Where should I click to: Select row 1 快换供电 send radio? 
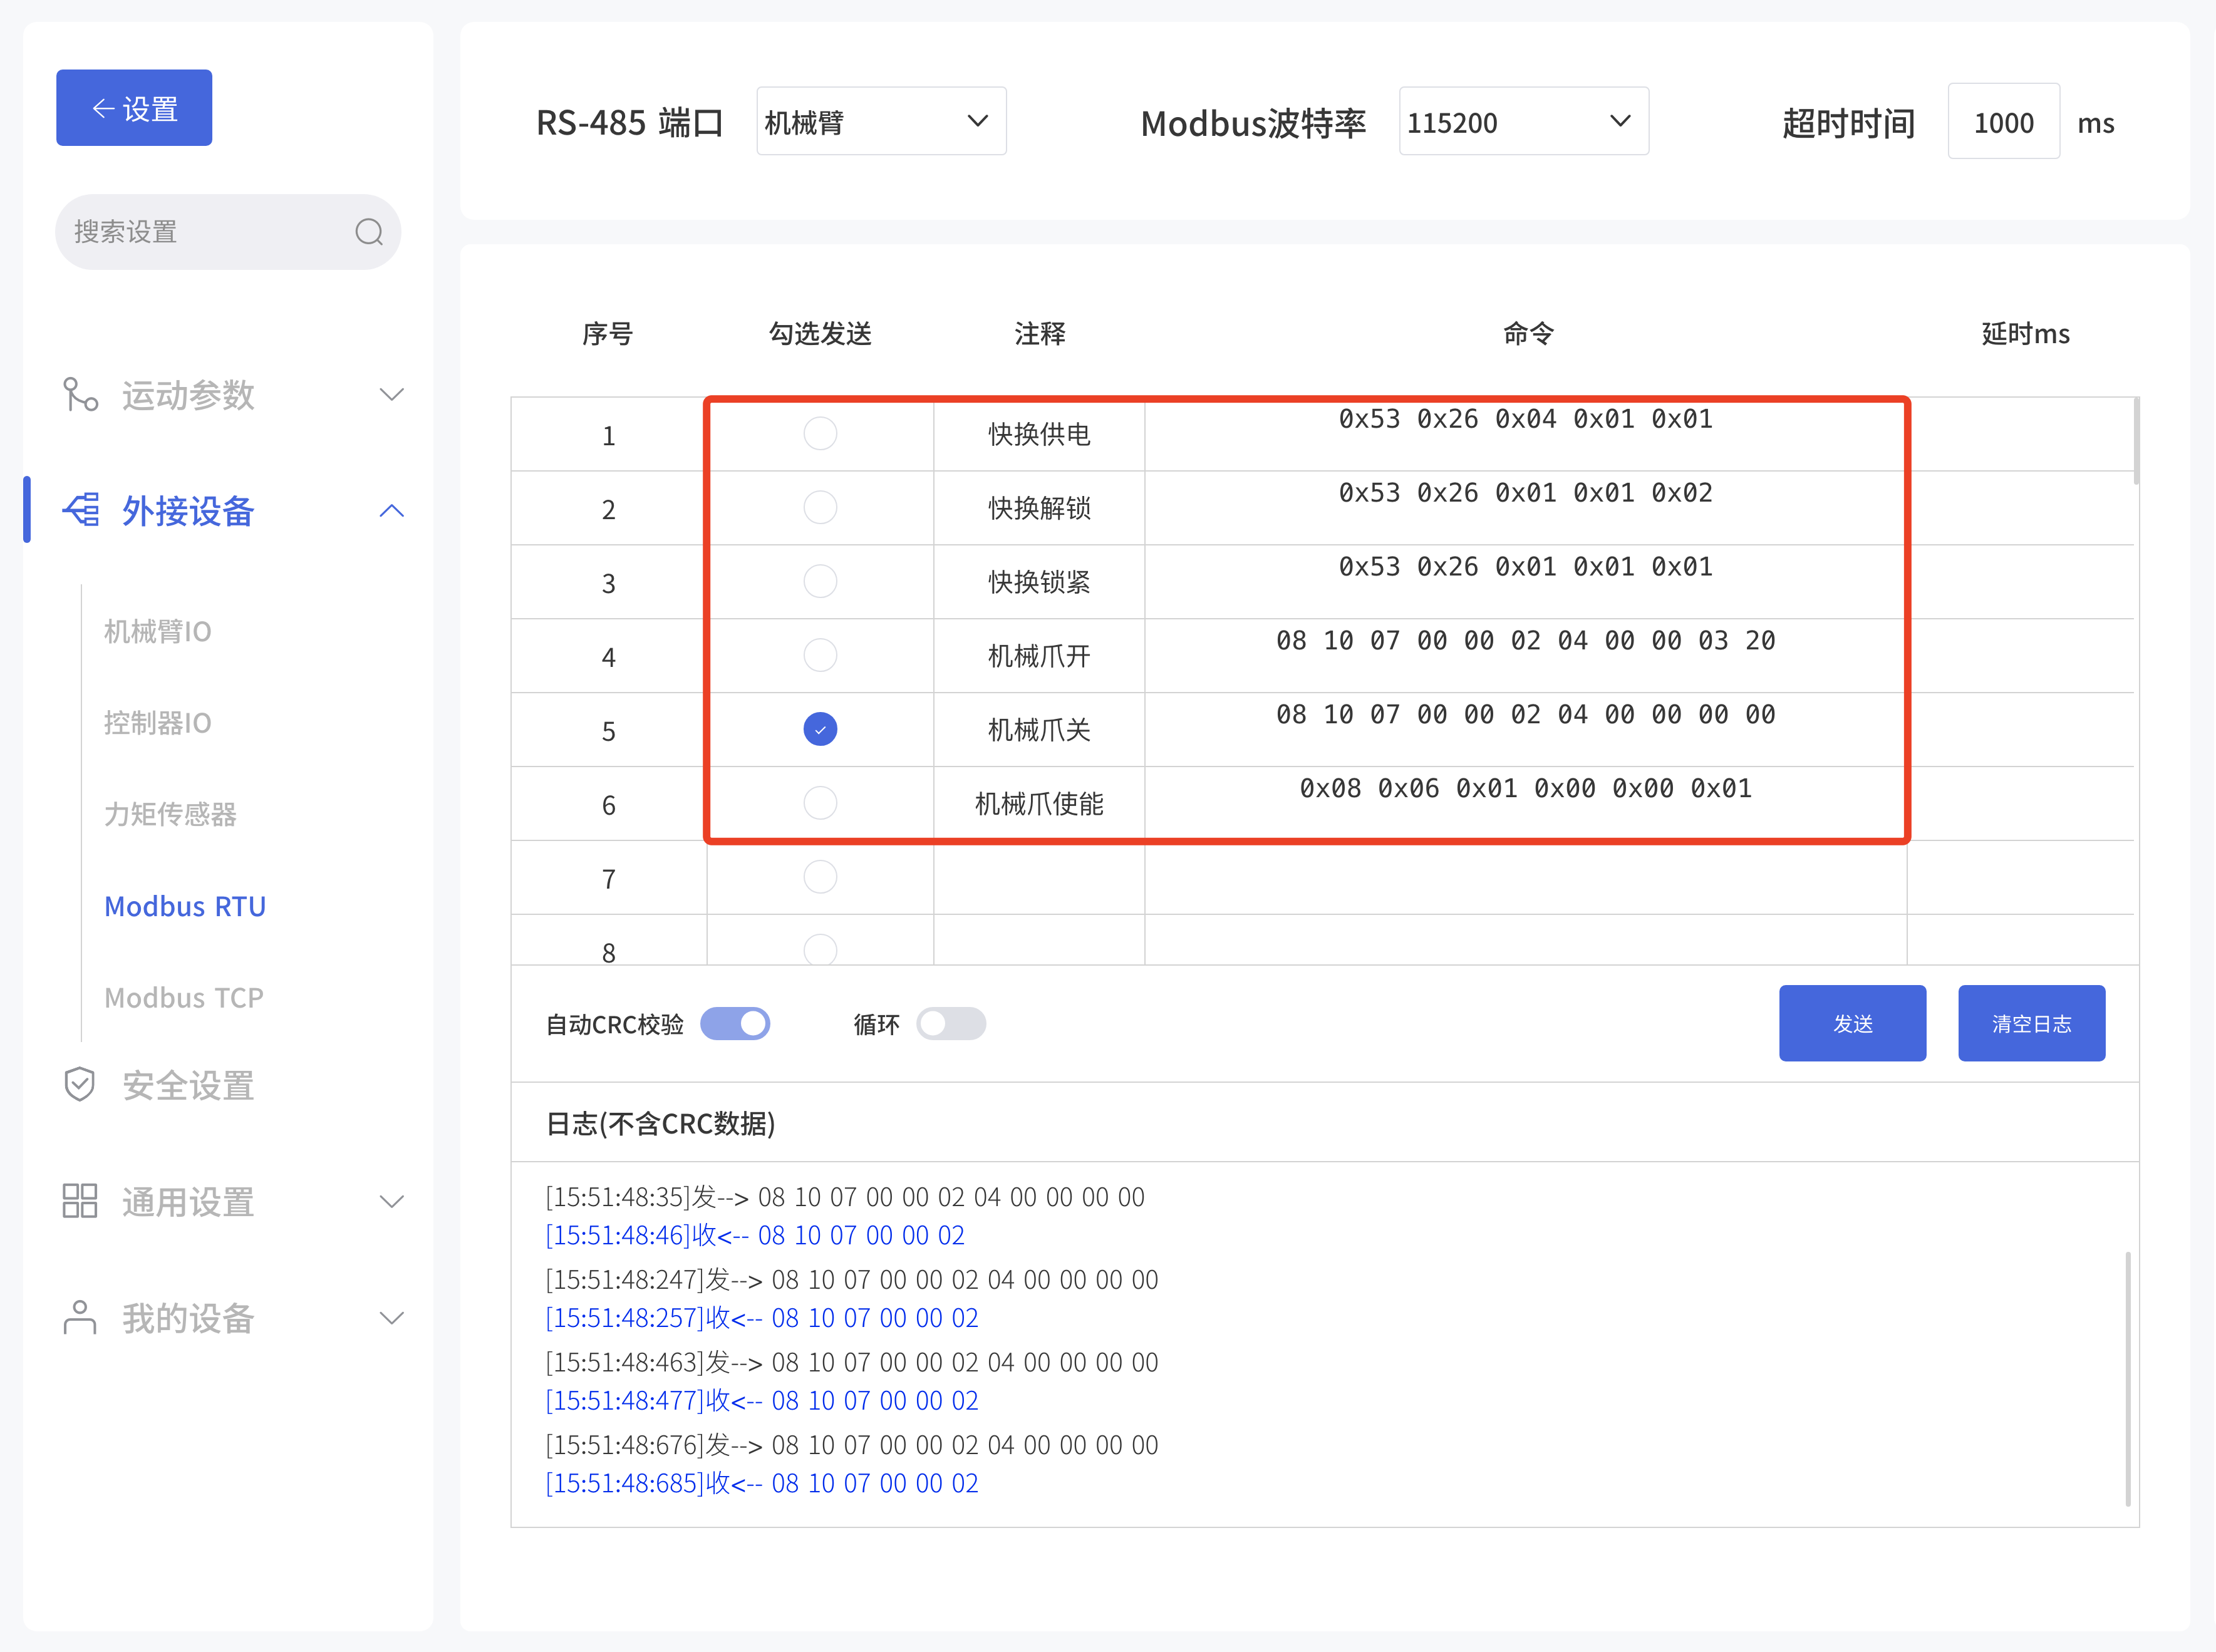pyautogui.click(x=820, y=434)
